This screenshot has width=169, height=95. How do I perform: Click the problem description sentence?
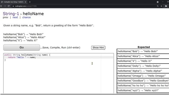[x=49, y=26]
